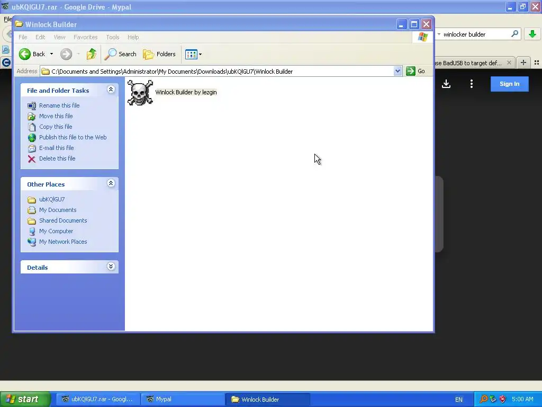542x407 pixels.
Task: Switch to the BadUSB to target tab
Action: point(468,63)
